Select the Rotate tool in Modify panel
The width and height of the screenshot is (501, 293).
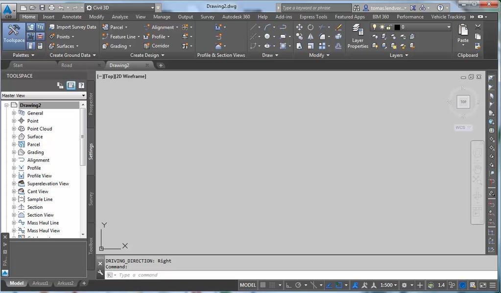point(310,27)
